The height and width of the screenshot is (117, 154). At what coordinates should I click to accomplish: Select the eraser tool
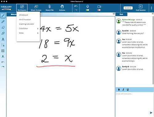pyautogui.click(x=3, y=27)
